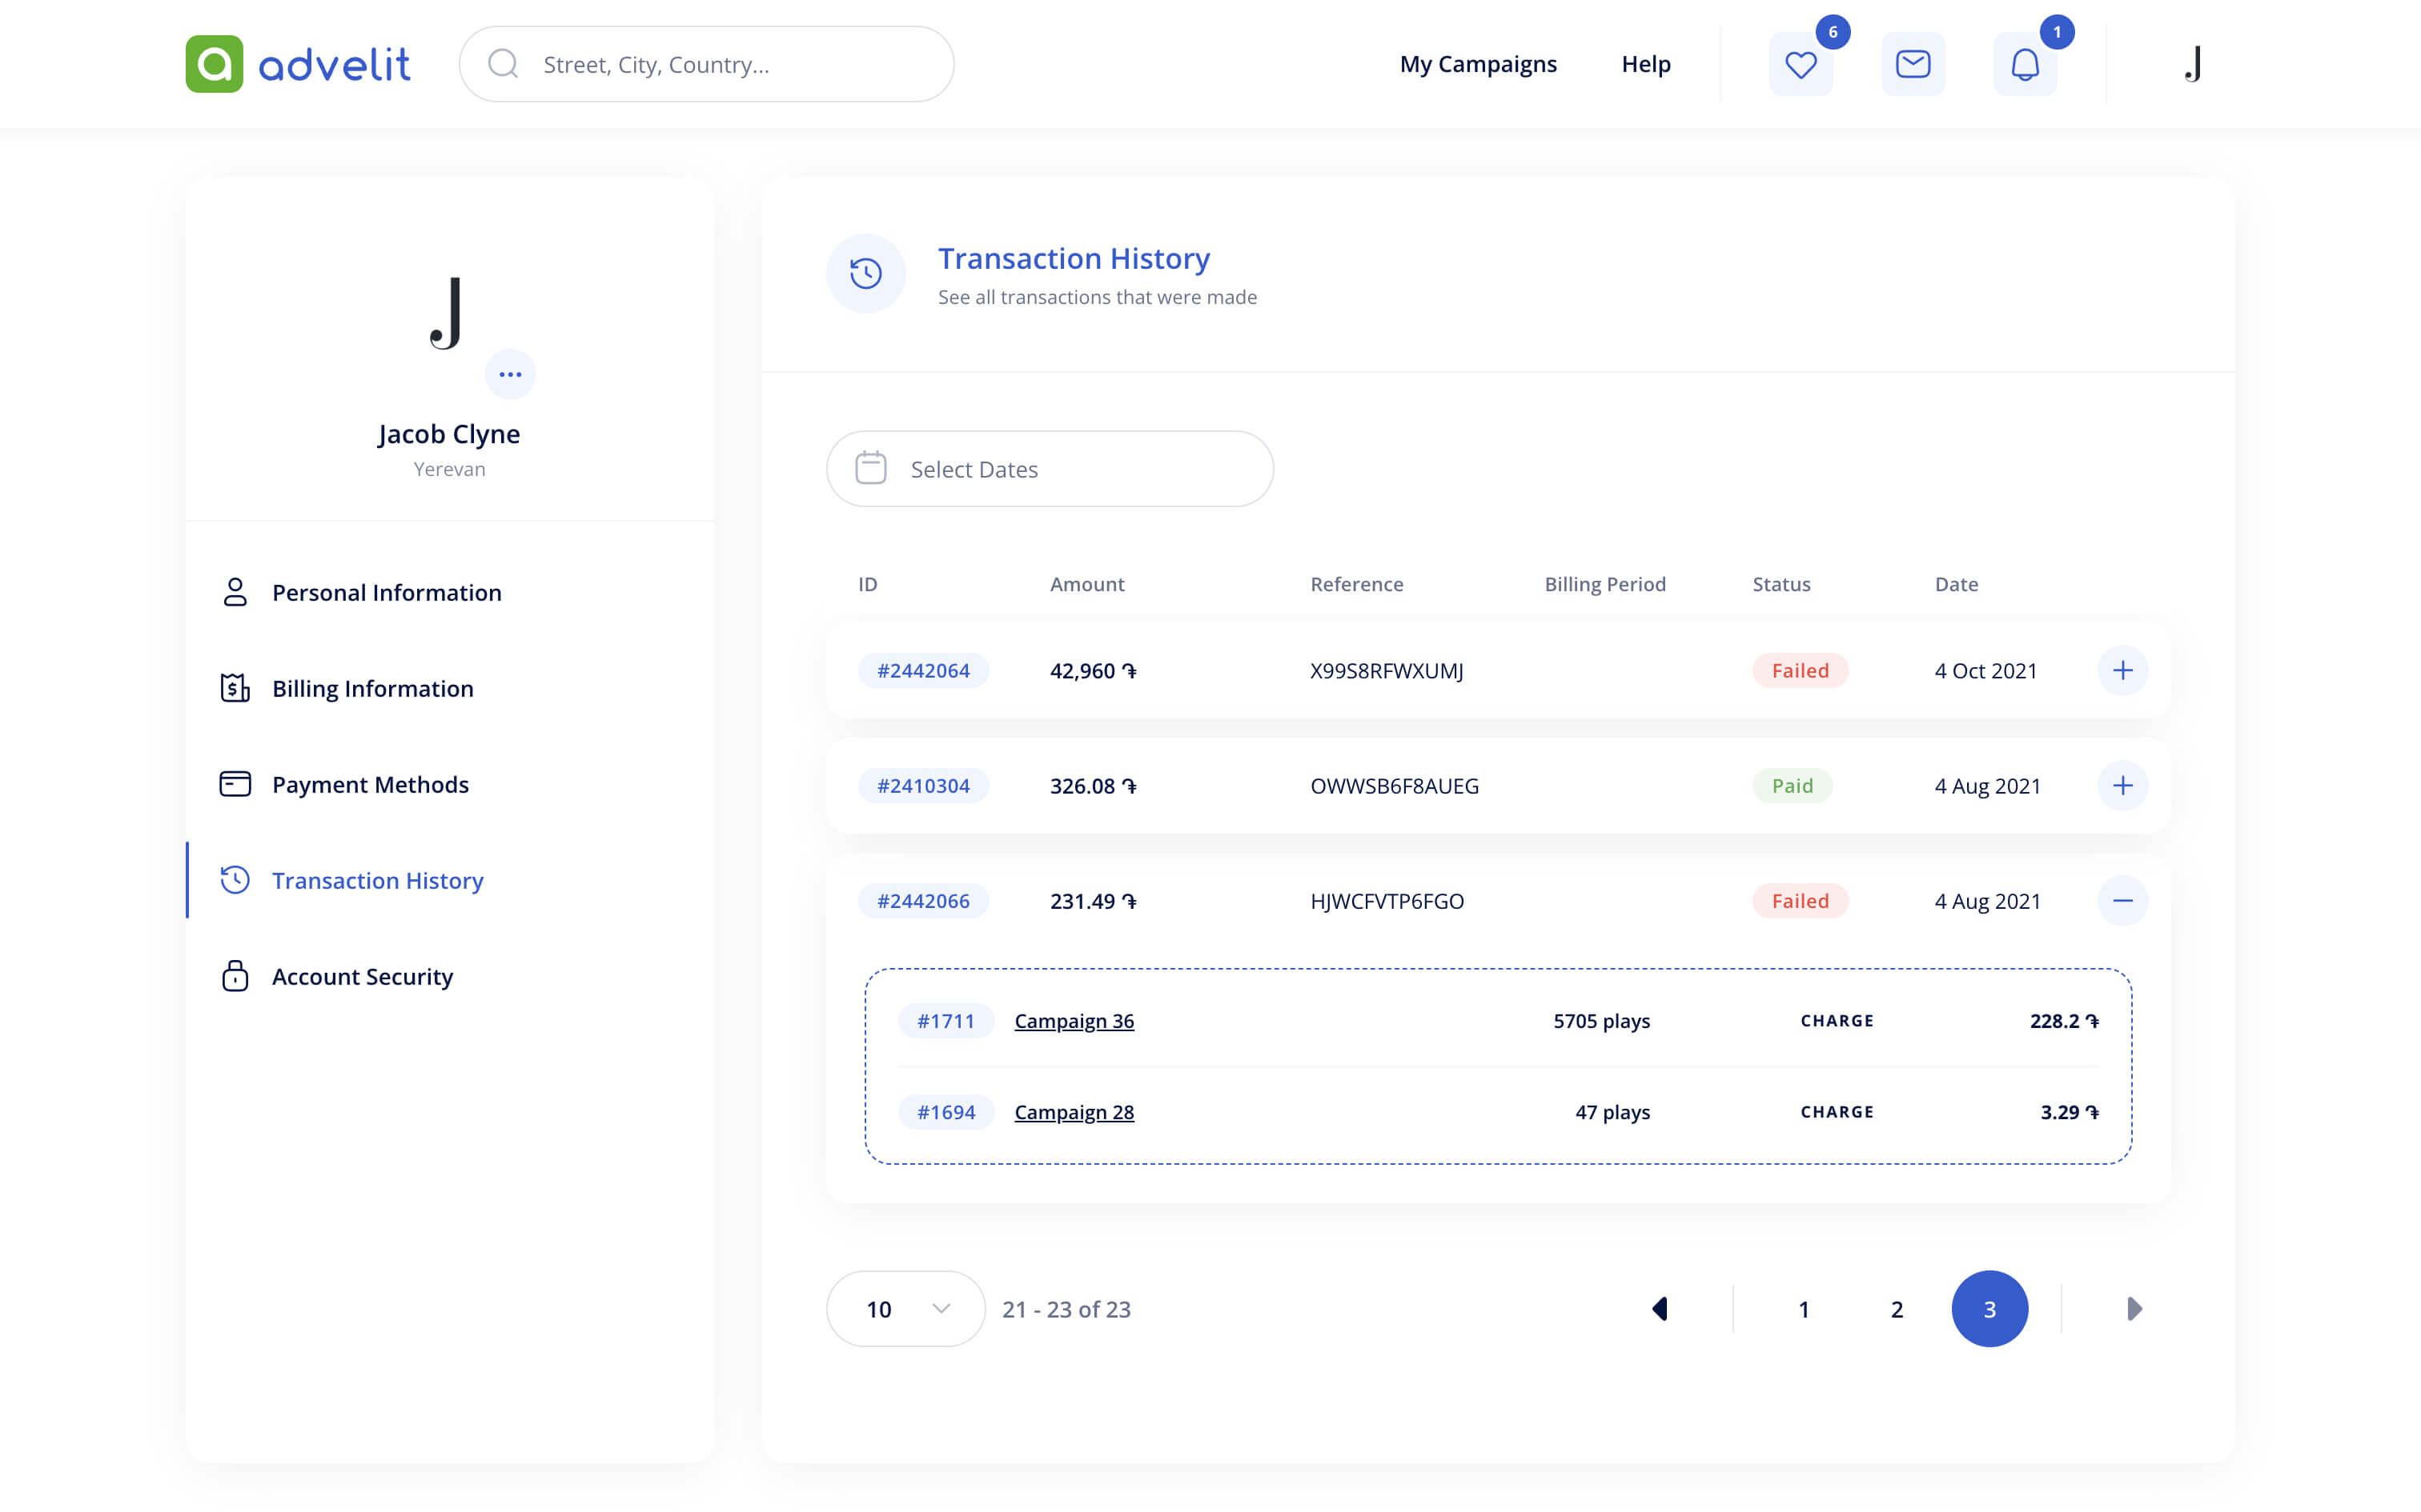
Task: Open Personal Information section
Action: [386, 592]
